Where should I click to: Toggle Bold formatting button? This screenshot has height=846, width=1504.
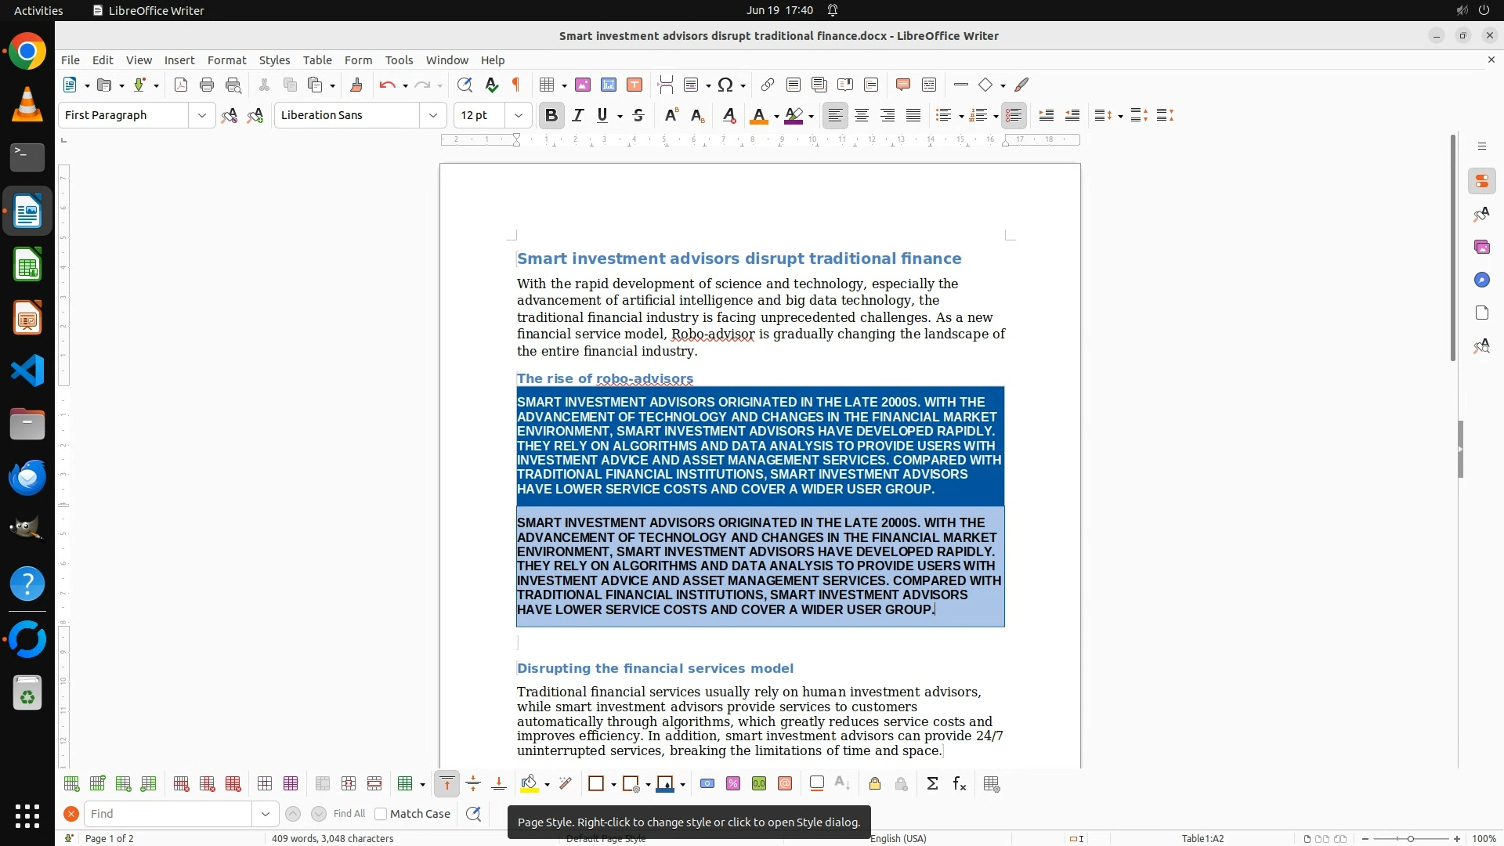tap(551, 115)
